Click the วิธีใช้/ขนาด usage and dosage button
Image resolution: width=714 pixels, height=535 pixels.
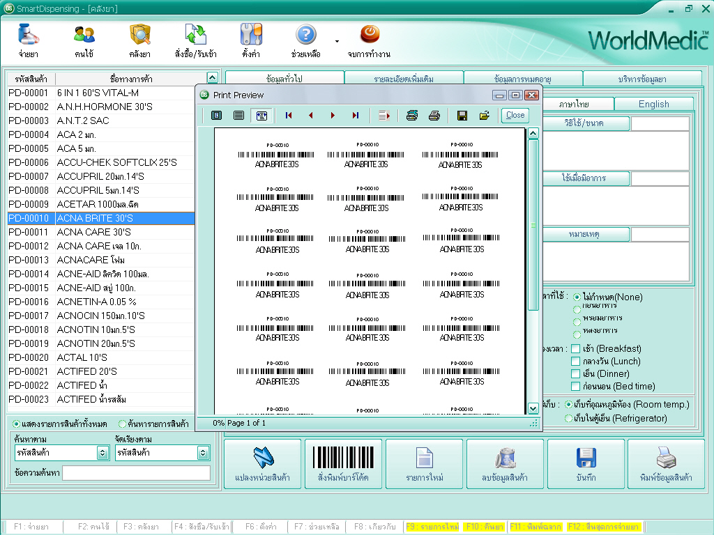point(585,123)
